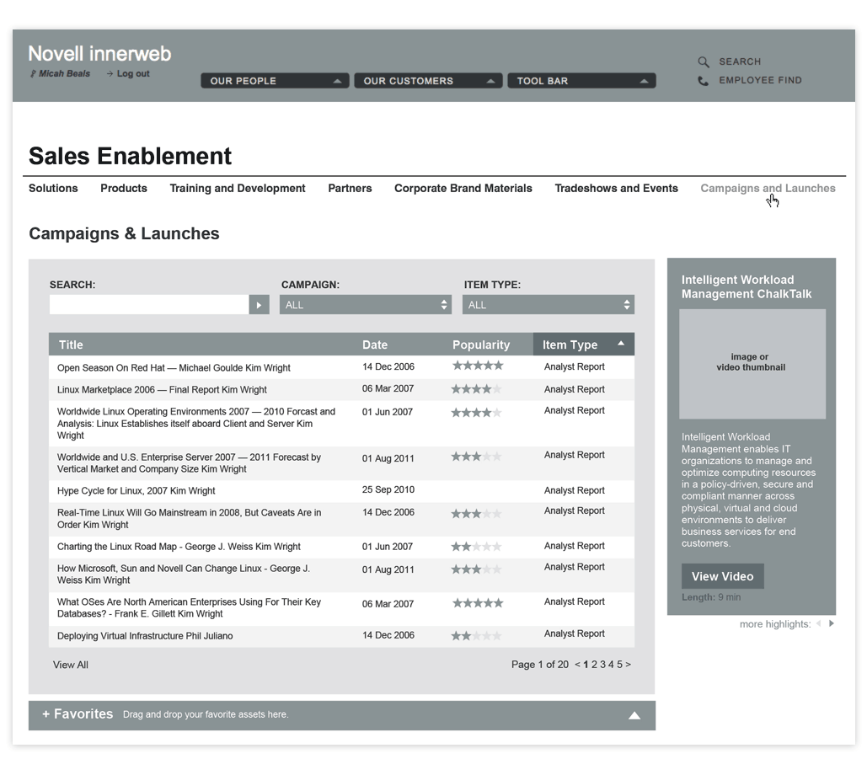Go to results page 4
This screenshot has height=775, width=867.
[611, 665]
